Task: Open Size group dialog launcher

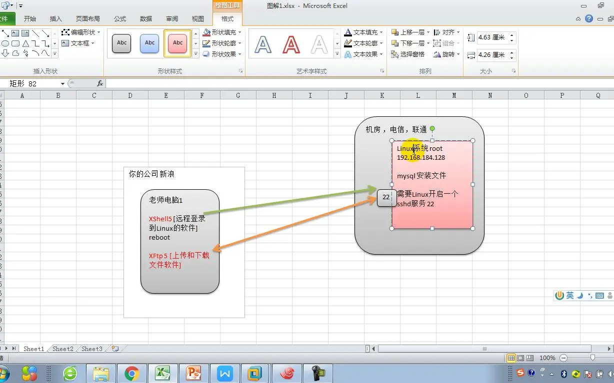Action: coord(513,71)
